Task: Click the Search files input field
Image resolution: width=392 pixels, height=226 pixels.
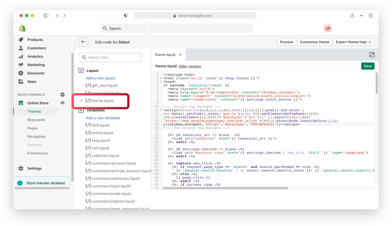Action: [110, 57]
